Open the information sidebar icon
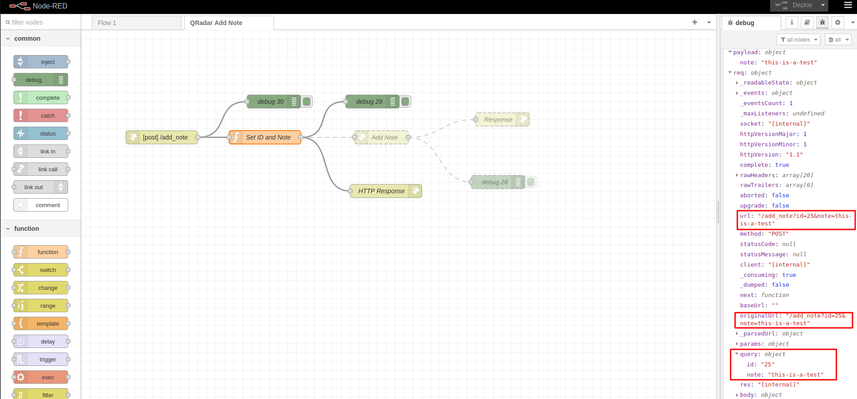 [792, 22]
